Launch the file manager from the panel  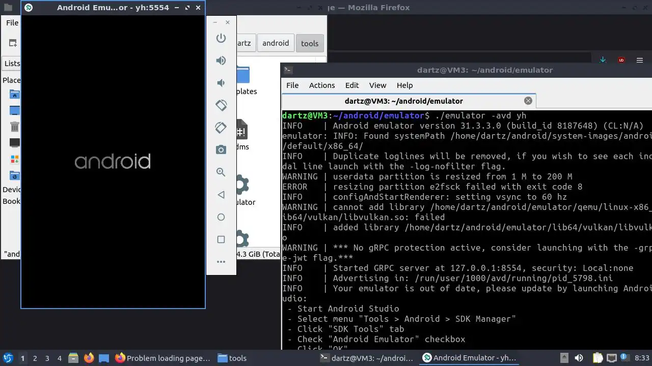(x=73, y=358)
